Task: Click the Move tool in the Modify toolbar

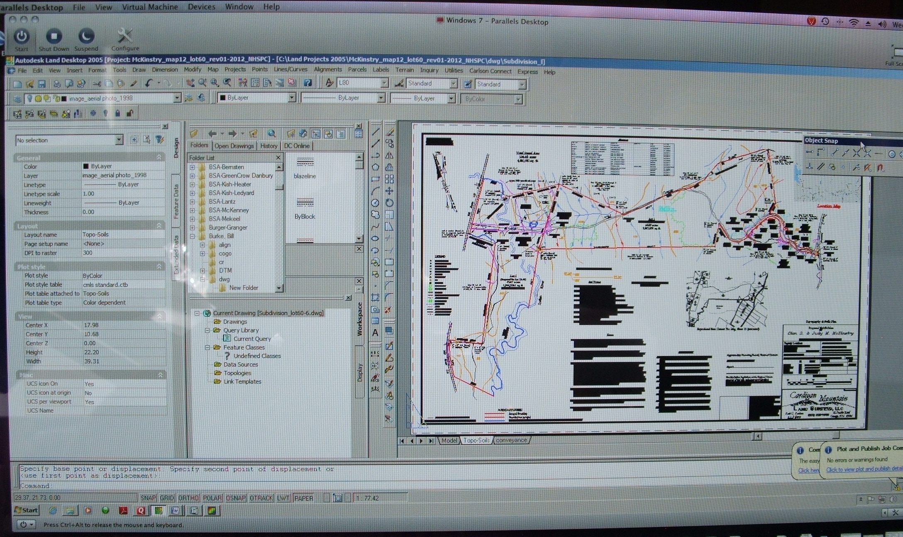Action: (x=389, y=191)
